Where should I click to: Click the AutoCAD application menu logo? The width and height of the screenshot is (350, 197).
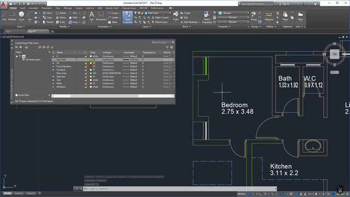coord(4,4)
